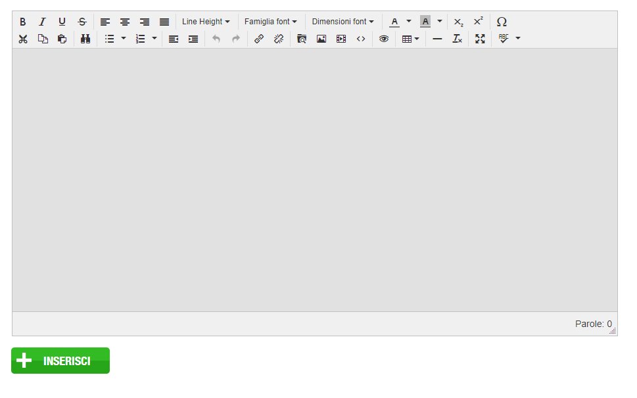
Task: Increase the indent
Action: [x=193, y=39]
